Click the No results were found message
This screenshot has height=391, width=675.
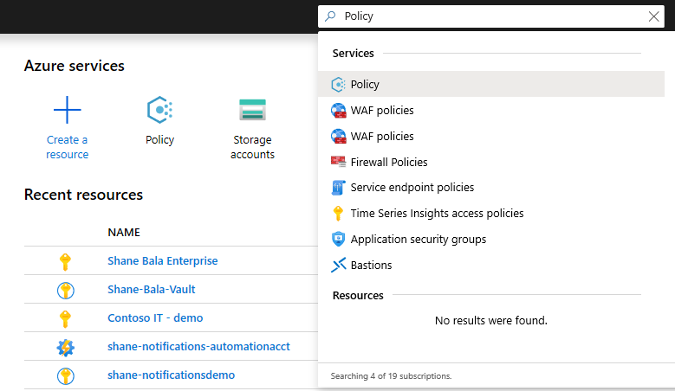tap(491, 321)
